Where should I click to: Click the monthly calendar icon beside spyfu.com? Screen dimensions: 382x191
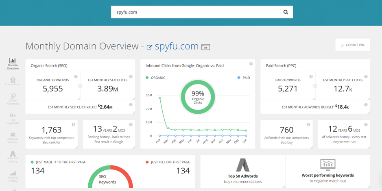[x=205, y=47]
